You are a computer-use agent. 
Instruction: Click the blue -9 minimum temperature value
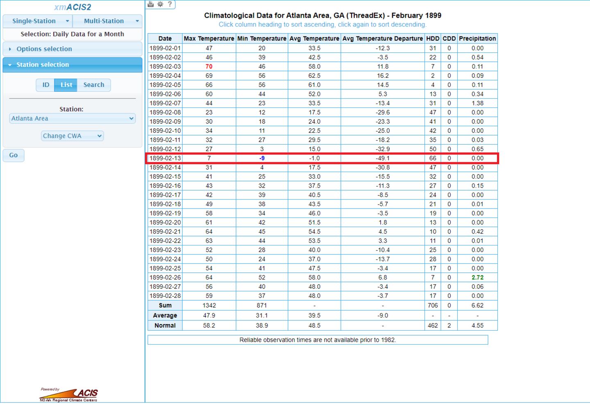point(262,158)
